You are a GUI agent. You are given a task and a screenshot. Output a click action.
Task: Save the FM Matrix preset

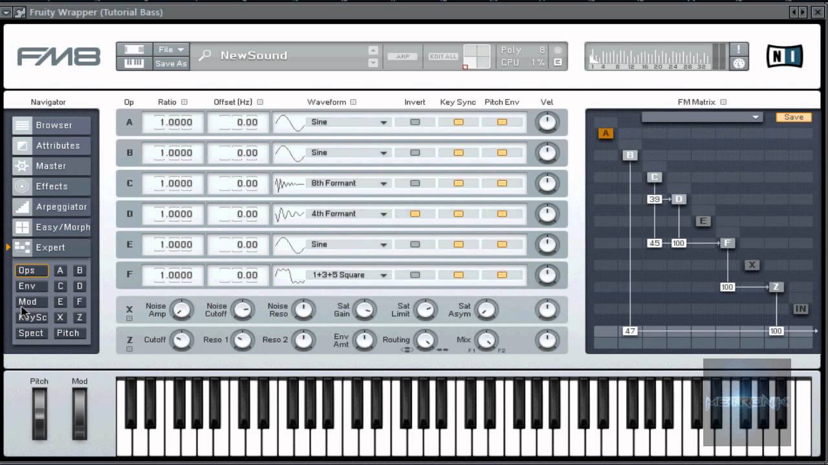pyautogui.click(x=794, y=117)
